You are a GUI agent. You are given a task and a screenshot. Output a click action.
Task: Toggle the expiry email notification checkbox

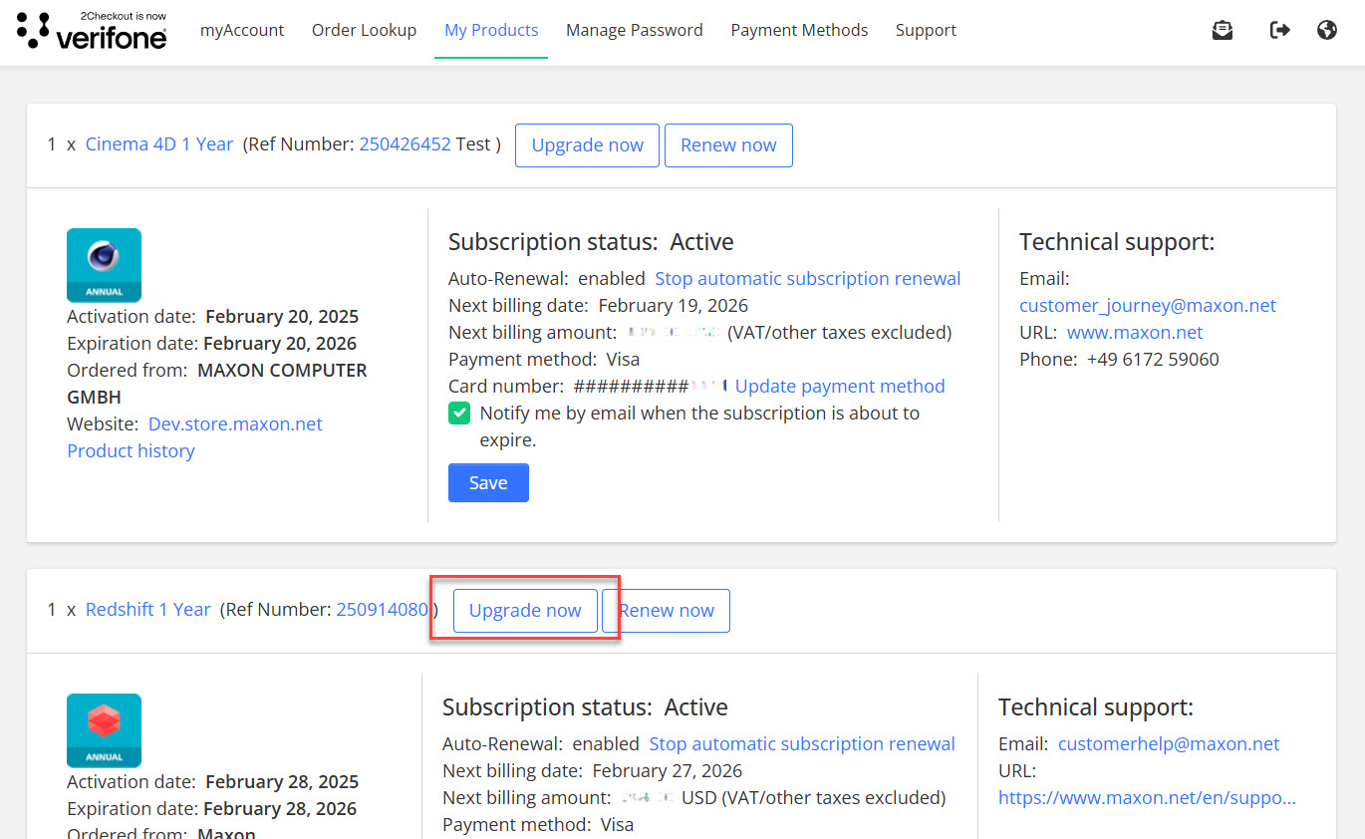(459, 414)
